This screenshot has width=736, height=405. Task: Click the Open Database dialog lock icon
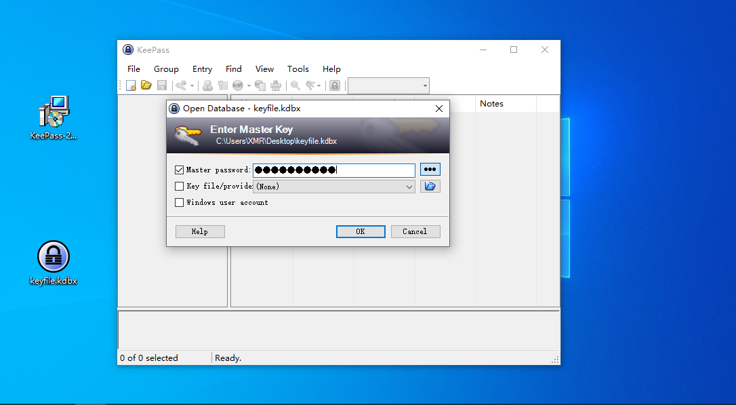coord(174,109)
